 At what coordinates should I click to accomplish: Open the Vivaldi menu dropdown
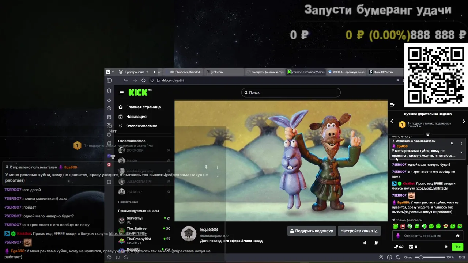click(x=110, y=72)
